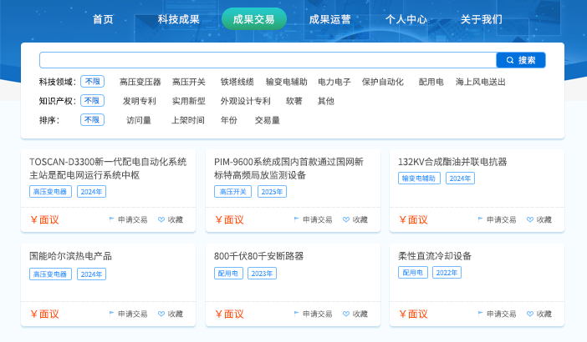The width and height of the screenshot is (587, 342).
Task: Filter 科技领域 by 输变电辅助
Action: click(286, 82)
